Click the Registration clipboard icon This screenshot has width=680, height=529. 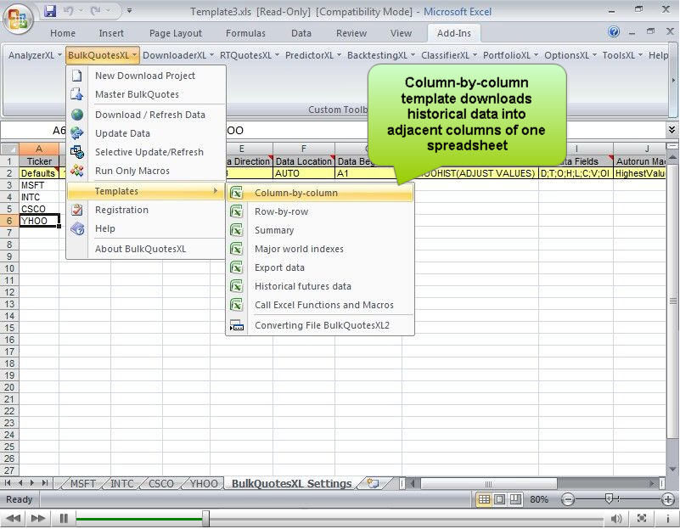pos(77,210)
